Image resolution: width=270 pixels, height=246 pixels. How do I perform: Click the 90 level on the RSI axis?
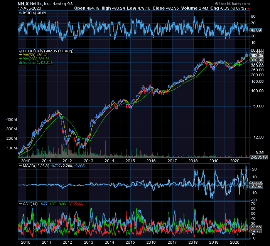(253, 17)
